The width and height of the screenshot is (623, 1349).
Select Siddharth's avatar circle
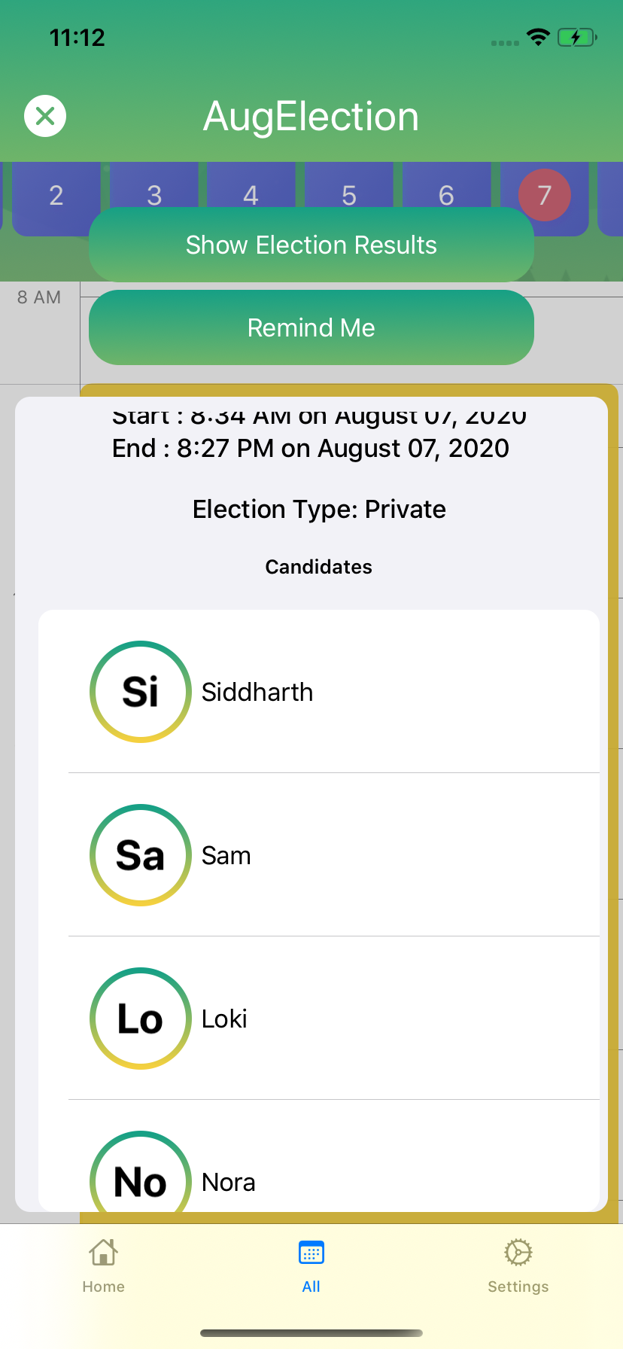tap(141, 692)
